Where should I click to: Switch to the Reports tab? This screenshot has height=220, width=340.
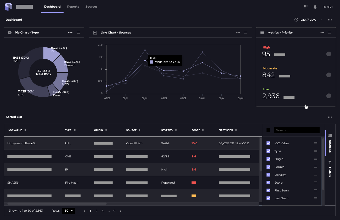(73, 7)
